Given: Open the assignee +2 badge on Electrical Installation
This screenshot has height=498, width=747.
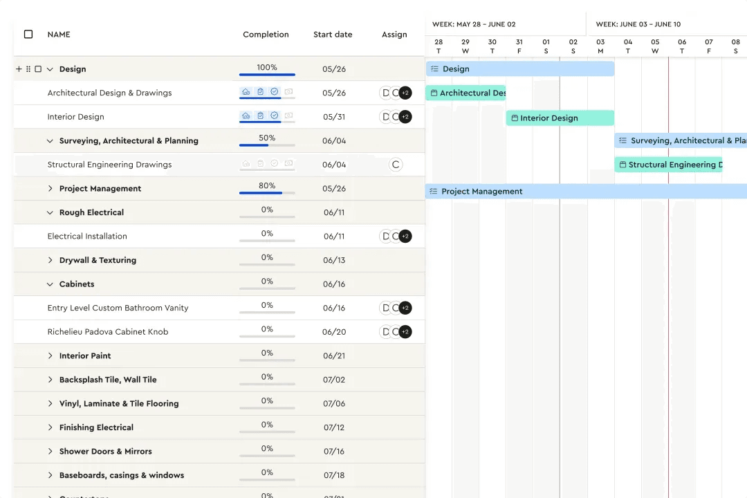Looking at the screenshot, I should [x=405, y=236].
